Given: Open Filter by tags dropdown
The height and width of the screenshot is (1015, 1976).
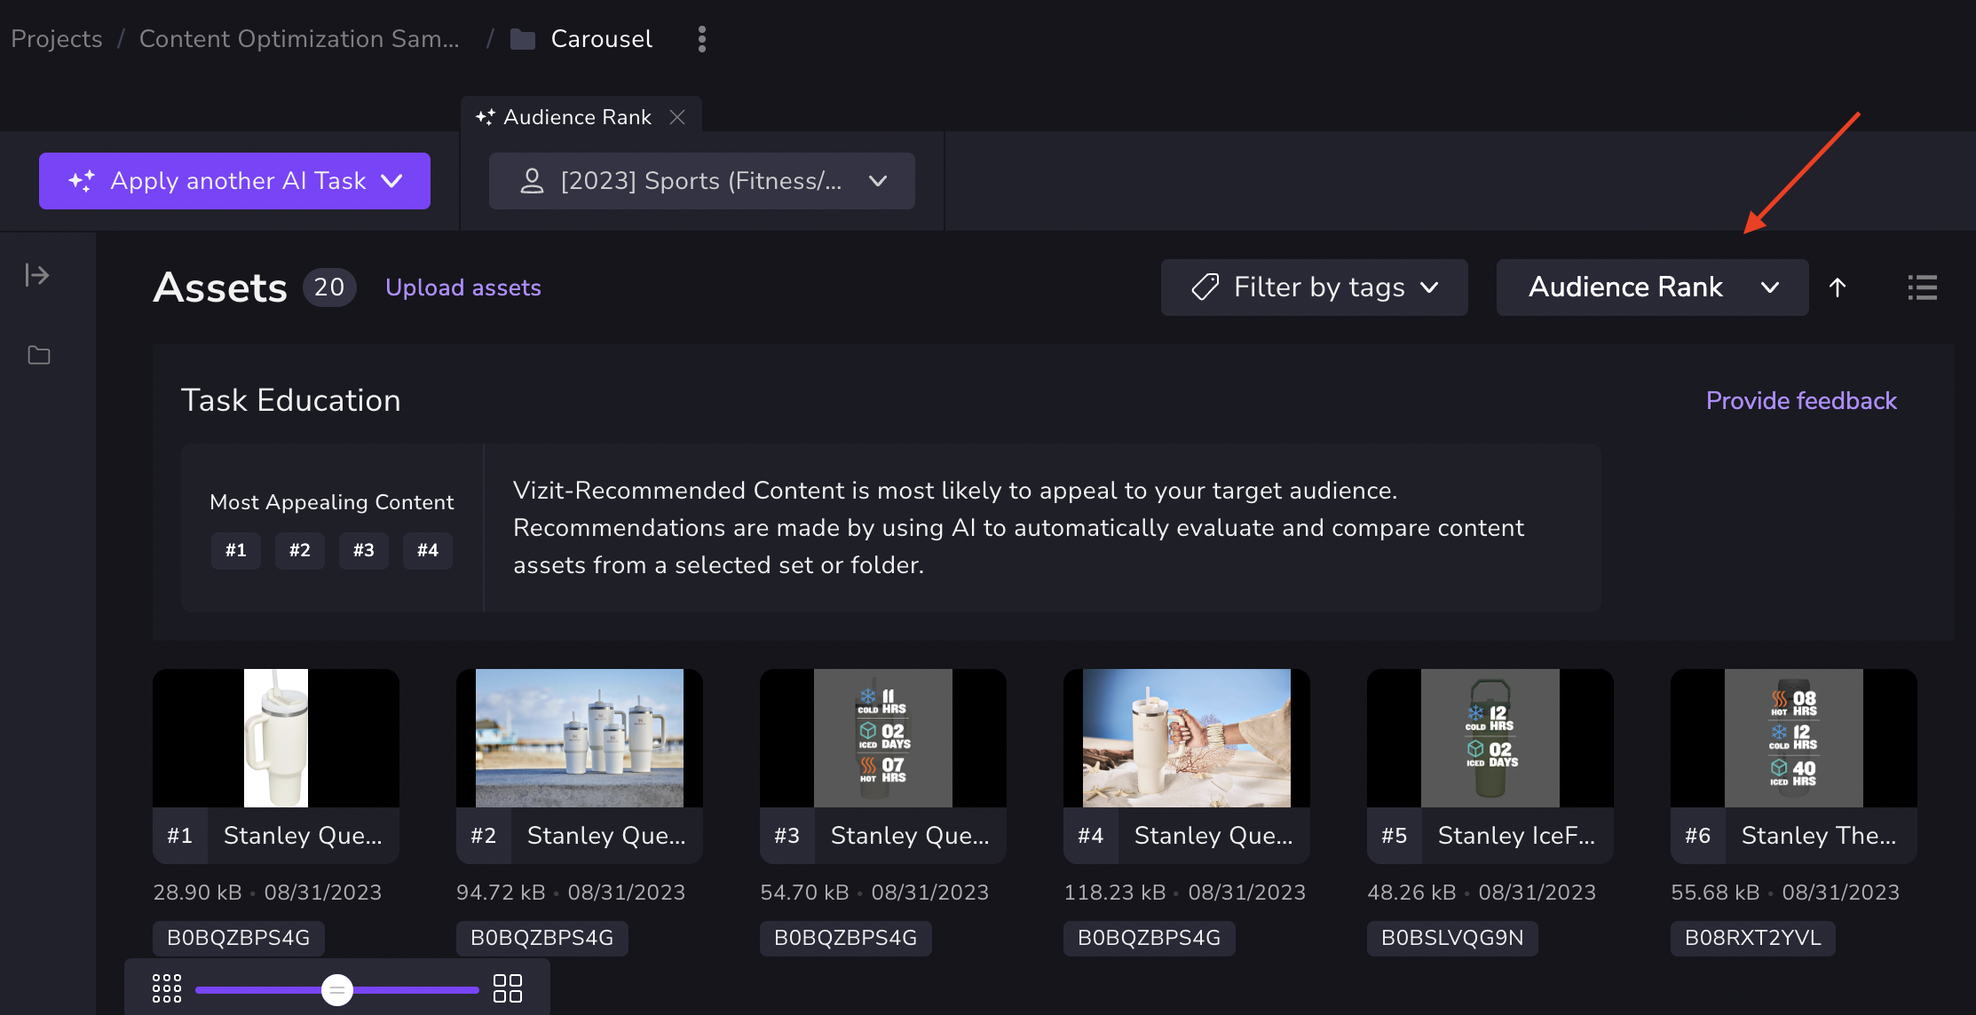Looking at the screenshot, I should coord(1314,287).
